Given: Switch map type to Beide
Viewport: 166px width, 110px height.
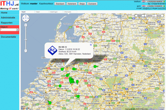Looking at the screenshot, I should 159,16.
